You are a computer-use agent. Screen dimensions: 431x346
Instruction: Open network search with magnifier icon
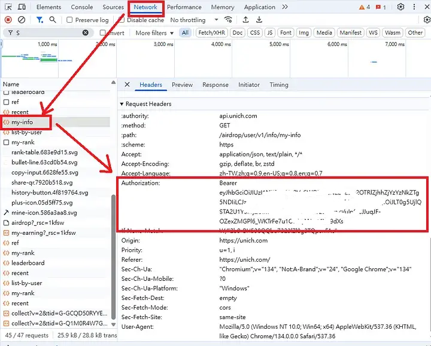coord(53,20)
